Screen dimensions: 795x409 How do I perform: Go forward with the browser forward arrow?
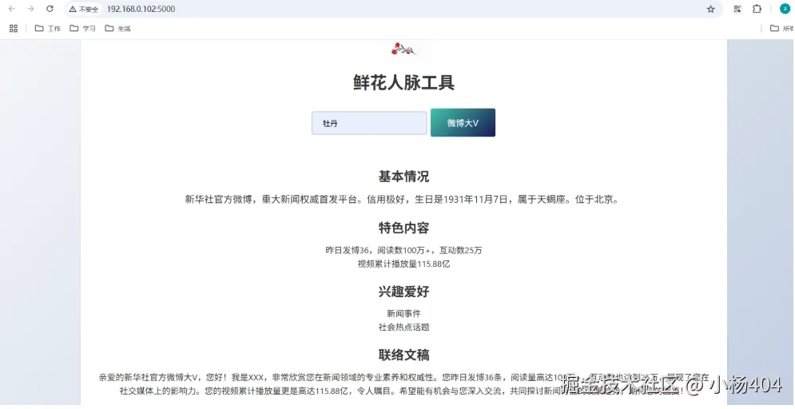pyautogui.click(x=30, y=9)
